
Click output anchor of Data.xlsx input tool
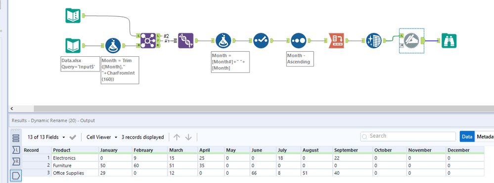coord(84,45)
